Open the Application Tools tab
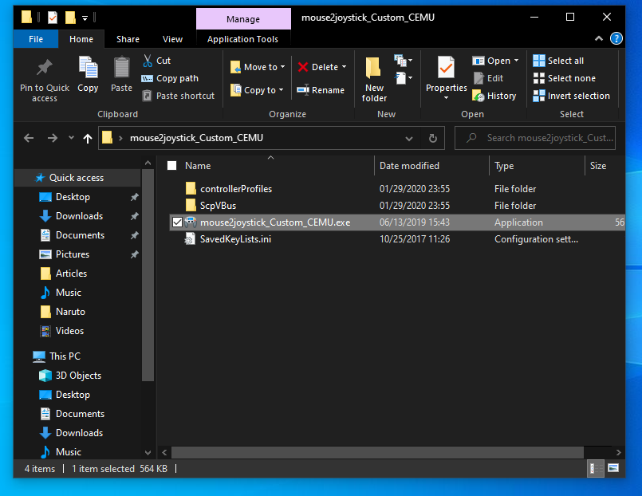642x496 pixels. click(x=242, y=39)
